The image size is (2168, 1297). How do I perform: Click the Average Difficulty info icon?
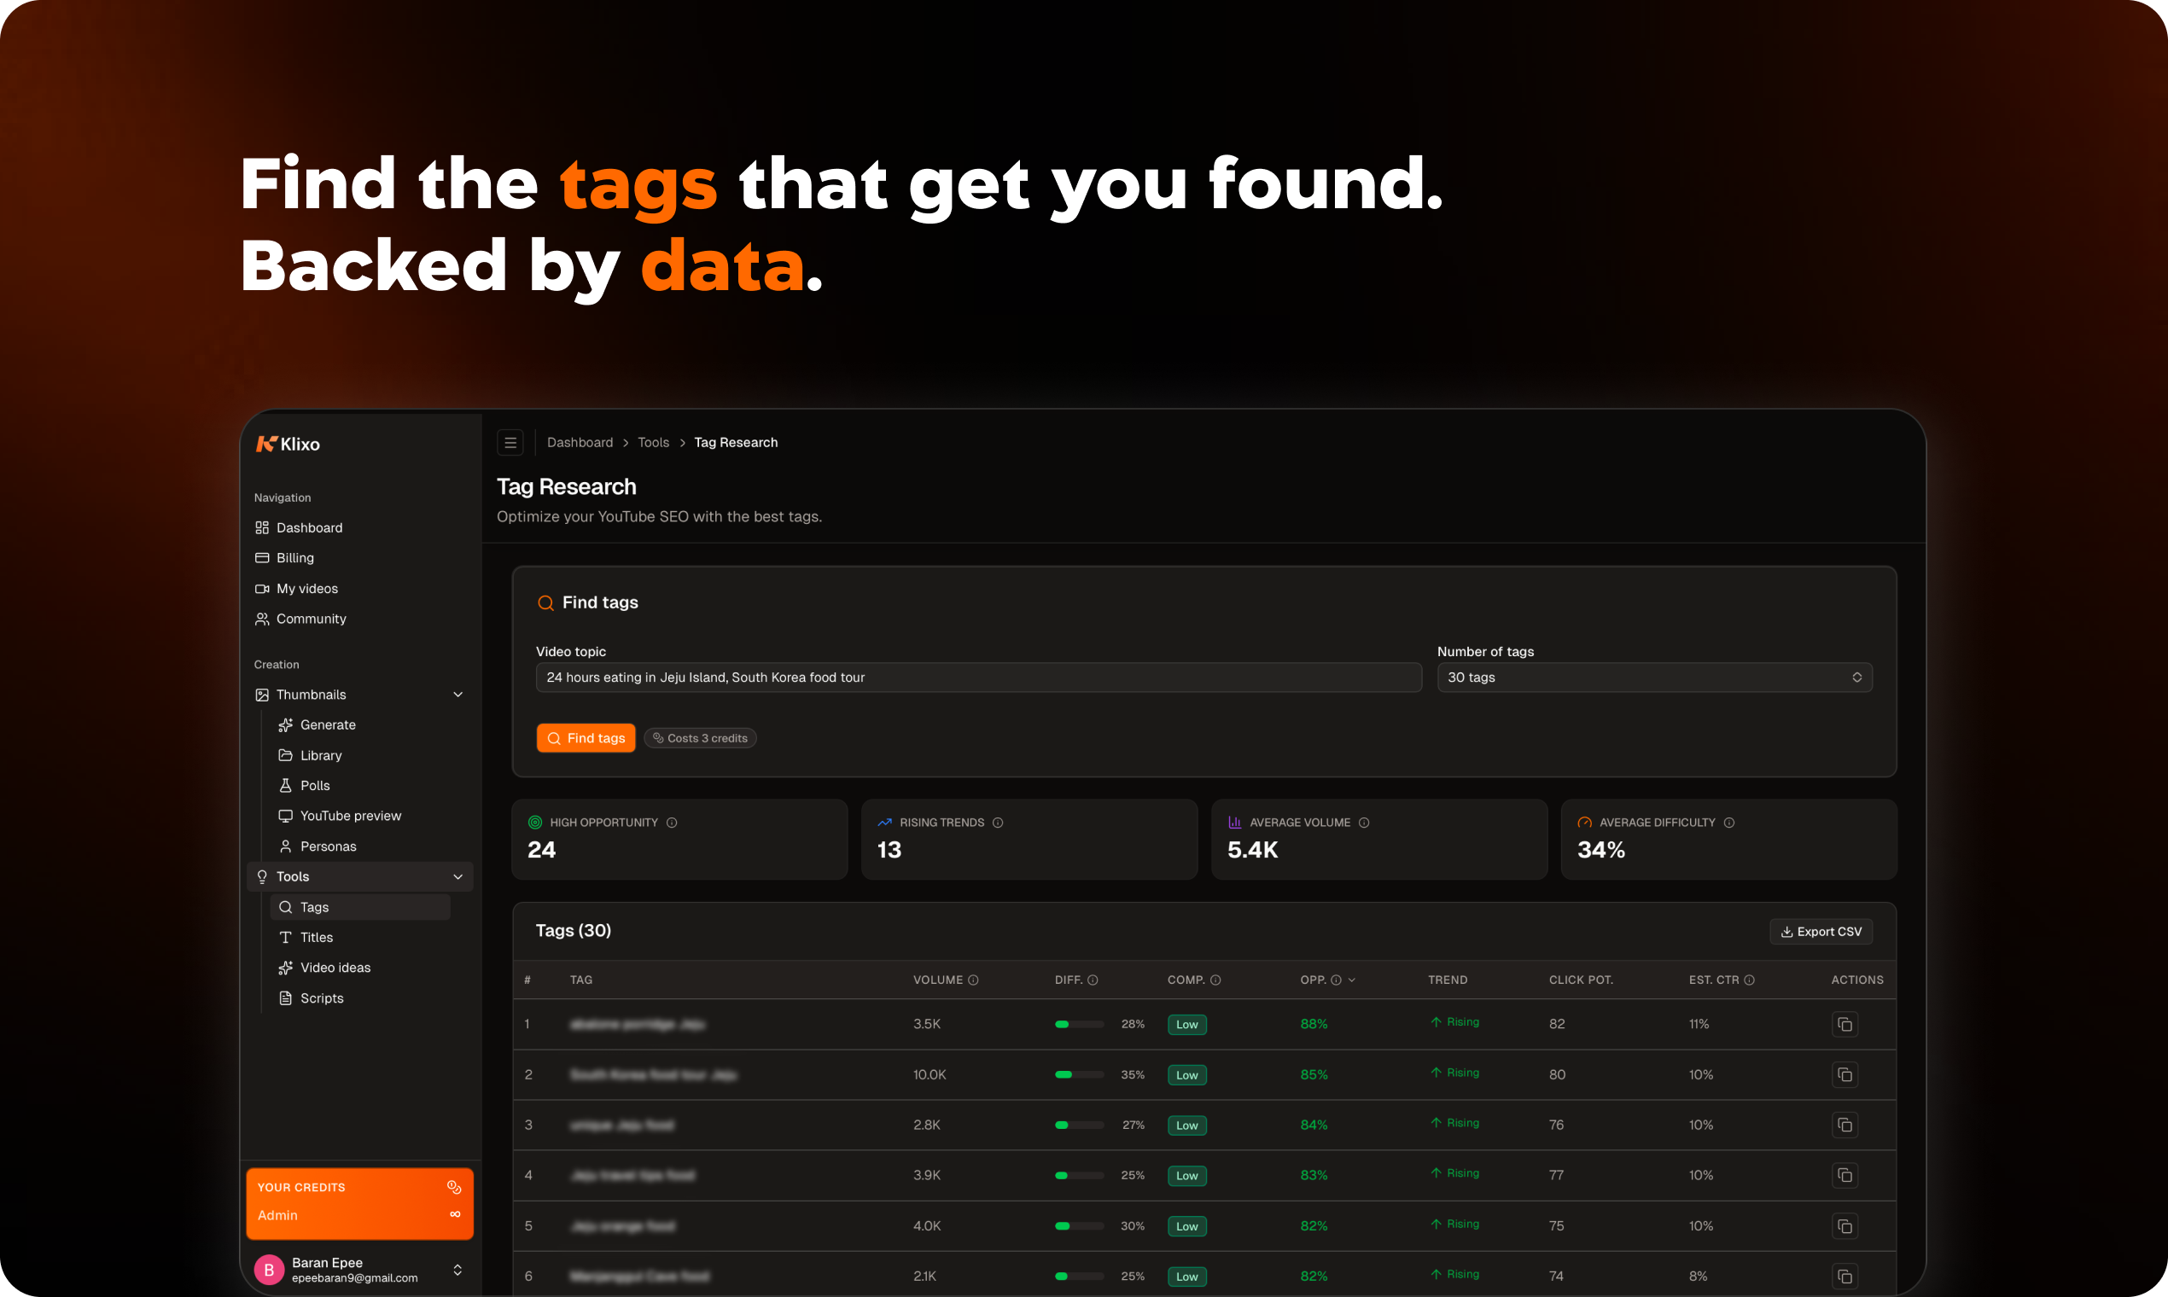click(1728, 823)
